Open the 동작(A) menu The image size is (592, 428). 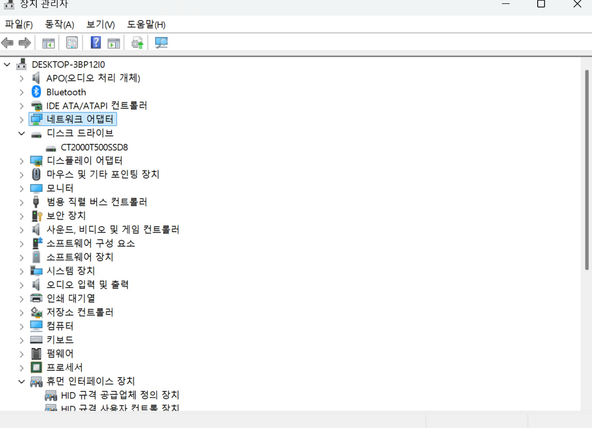(58, 25)
